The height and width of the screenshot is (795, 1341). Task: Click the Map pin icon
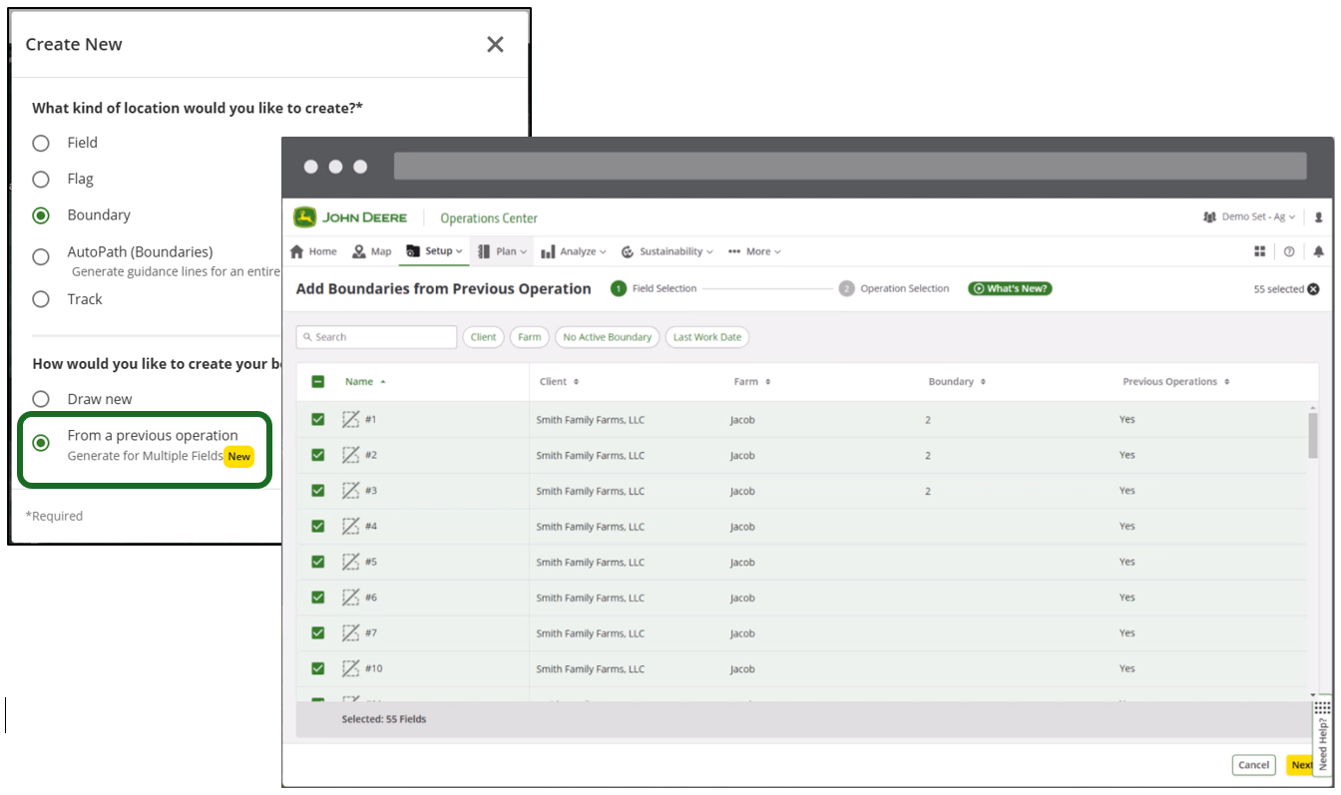(359, 251)
